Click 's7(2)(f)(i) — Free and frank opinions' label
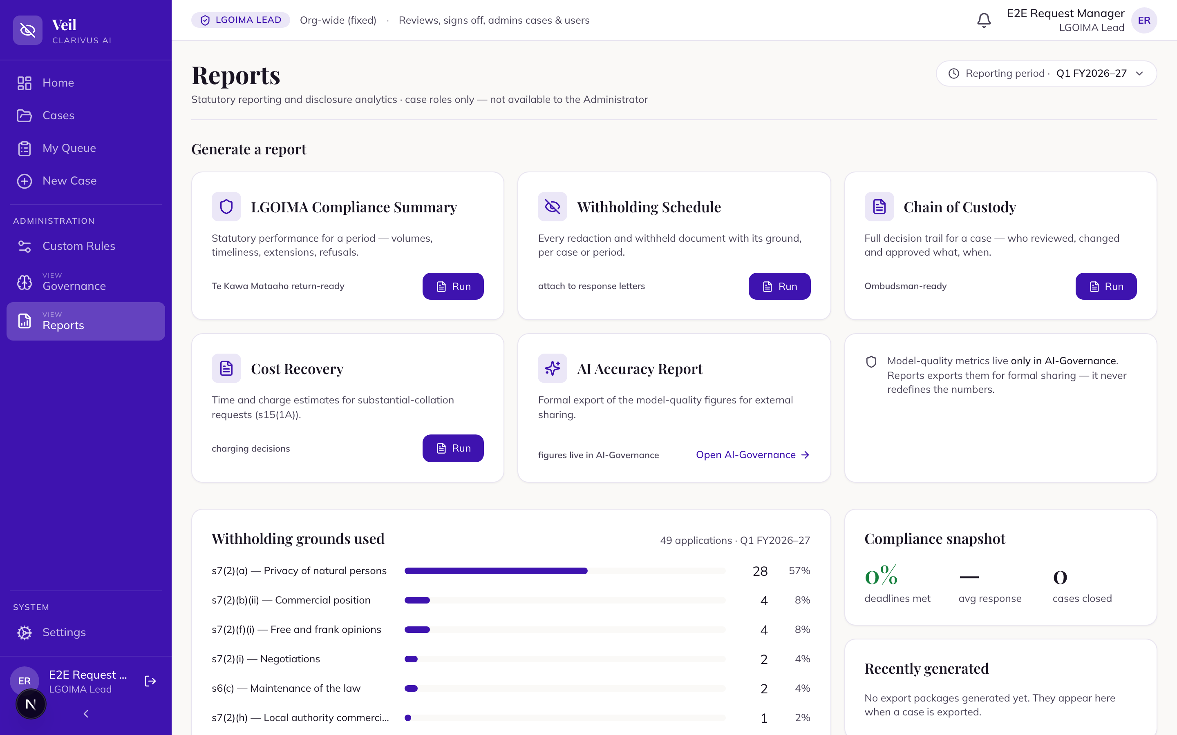Image resolution: width=1177 pixels, height=735 pixels. (296, 630)
